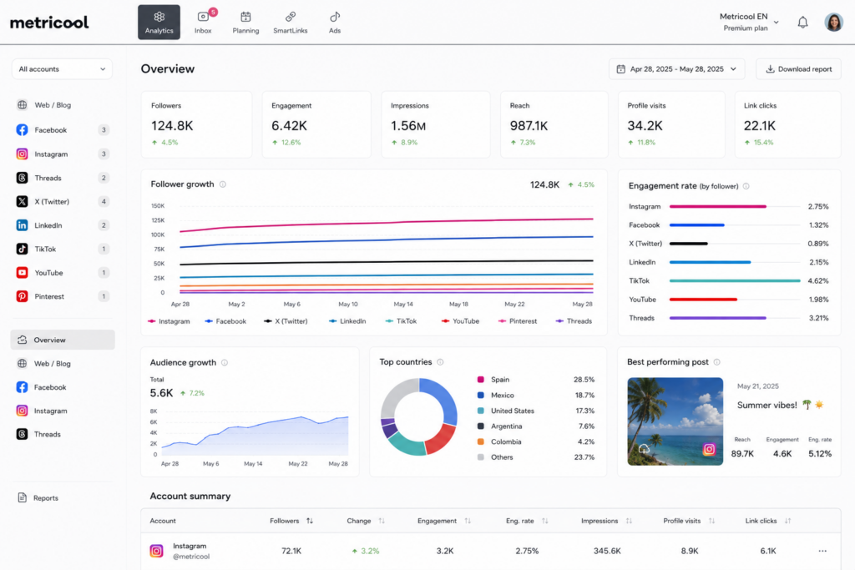
Task: Open the Link clicks 22.1K card
Action: [x=787, y=125]
